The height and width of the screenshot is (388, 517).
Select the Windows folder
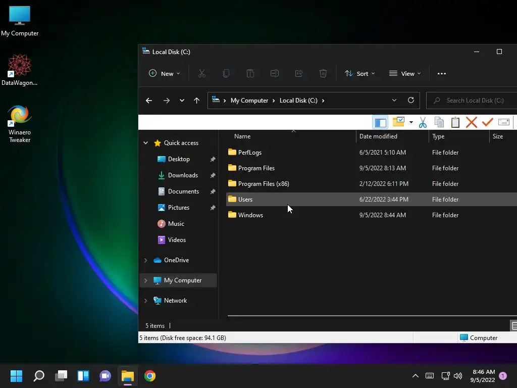click(x=250, y=215)
